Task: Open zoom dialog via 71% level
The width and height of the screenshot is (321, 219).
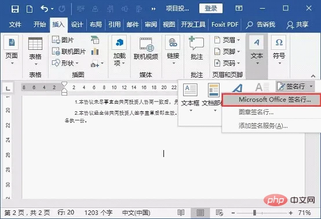Action: [305, 213]
